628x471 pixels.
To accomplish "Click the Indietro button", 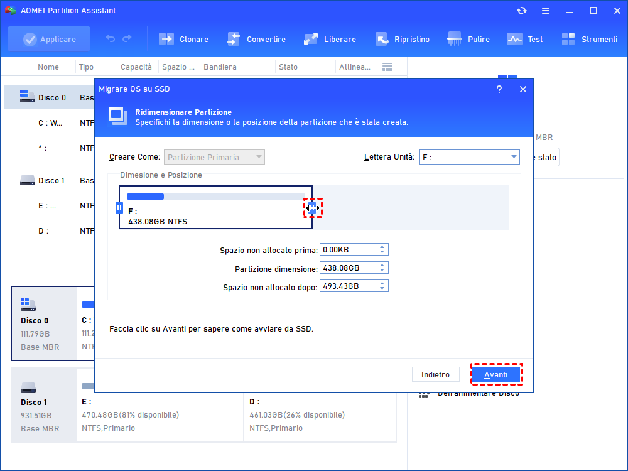I will click(x=435, y=374).
